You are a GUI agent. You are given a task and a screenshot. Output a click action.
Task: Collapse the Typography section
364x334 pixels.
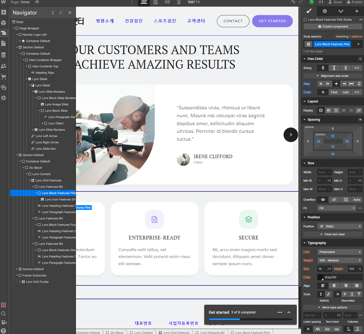(x=305, y=243)
